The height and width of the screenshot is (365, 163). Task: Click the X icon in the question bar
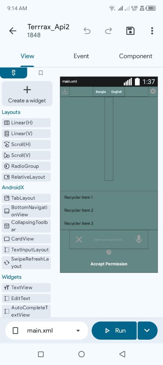click(x=79, y=239)
